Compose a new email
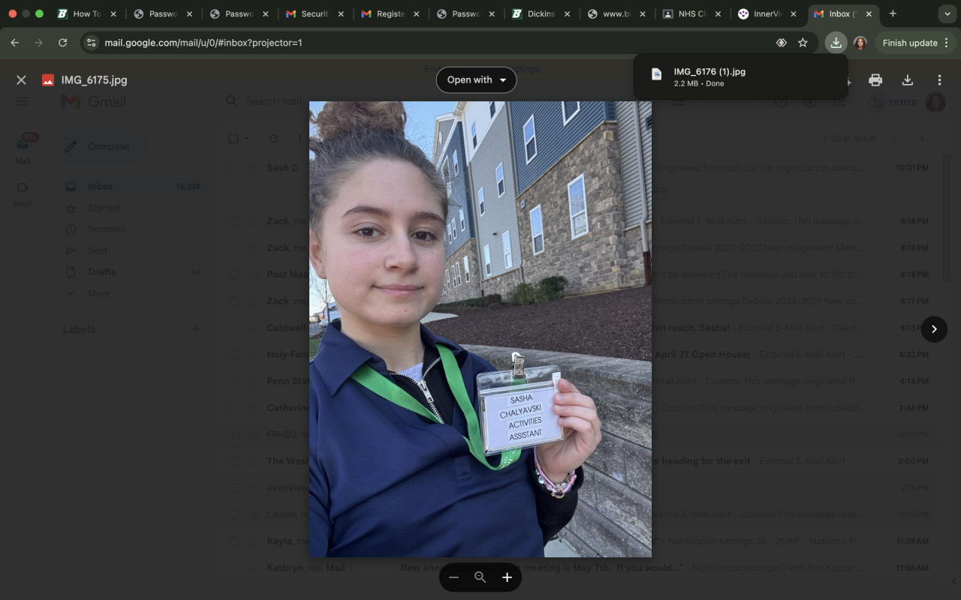 [x=99, y=147]
